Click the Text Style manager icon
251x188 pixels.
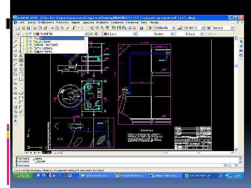coord(150,28)
